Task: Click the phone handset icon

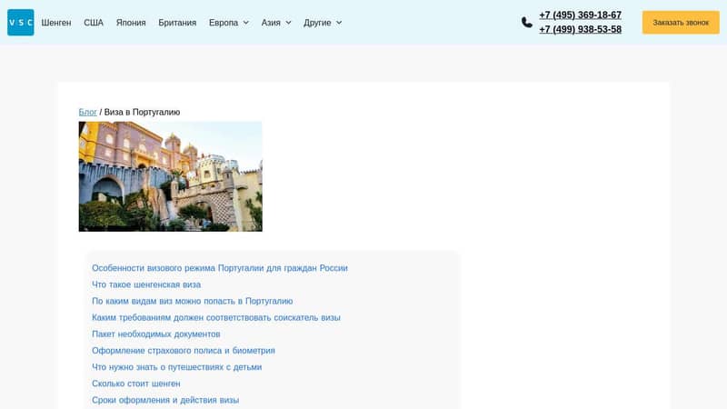Action: tap(527, 22)
